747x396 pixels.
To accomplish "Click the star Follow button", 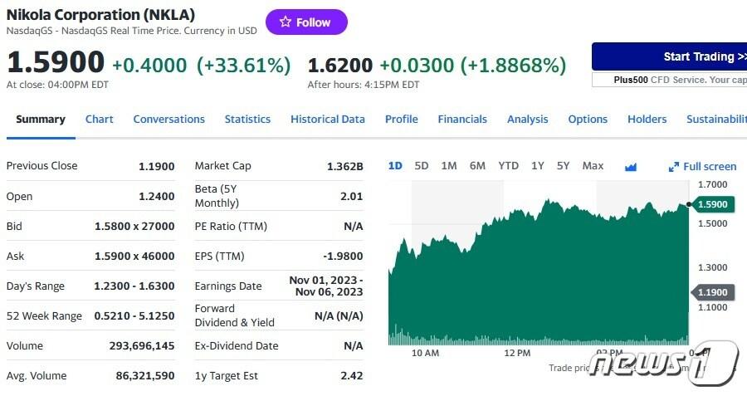I will click(306, 22).
